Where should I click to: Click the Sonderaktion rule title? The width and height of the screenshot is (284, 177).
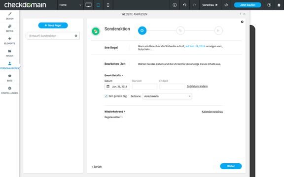(x=117, y=29)
